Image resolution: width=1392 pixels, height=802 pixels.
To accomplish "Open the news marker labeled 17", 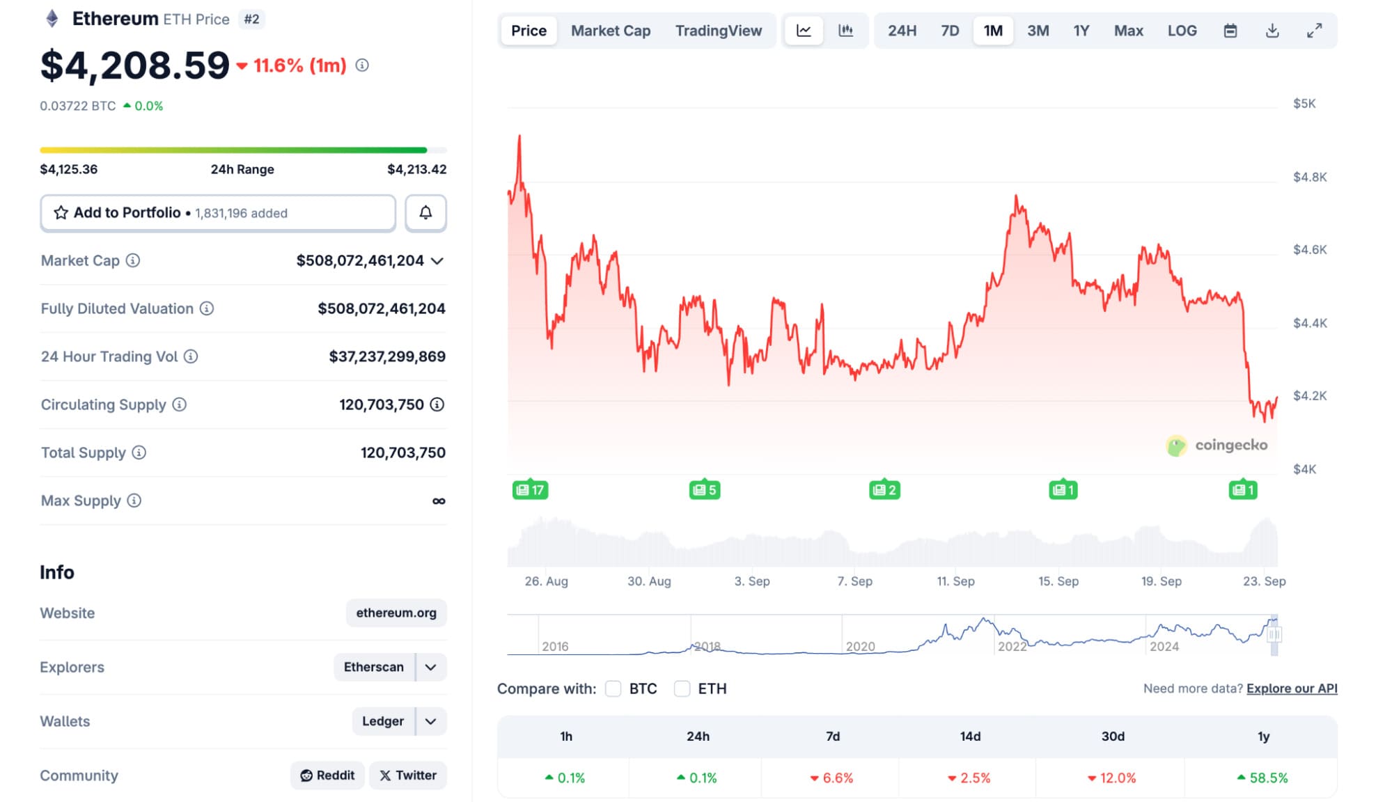I will coord(530,490).
